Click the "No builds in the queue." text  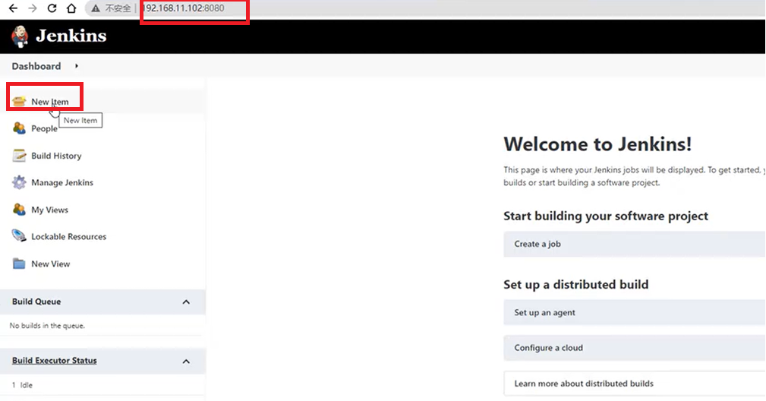point(47,326)
